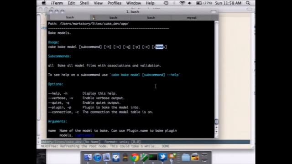Open the Things checkbox app icon
The height and width of the screenshot is (164, 292).
pos(116,157)
